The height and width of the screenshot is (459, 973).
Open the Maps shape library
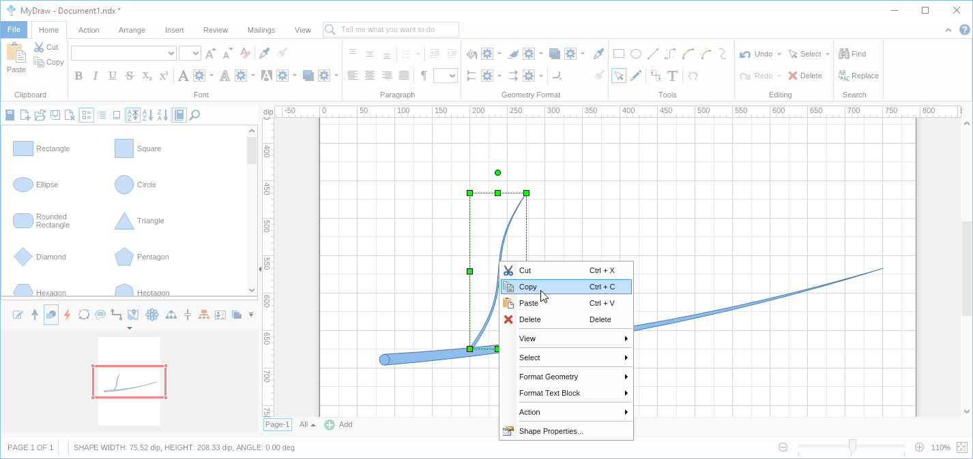[x=133, y=315]
